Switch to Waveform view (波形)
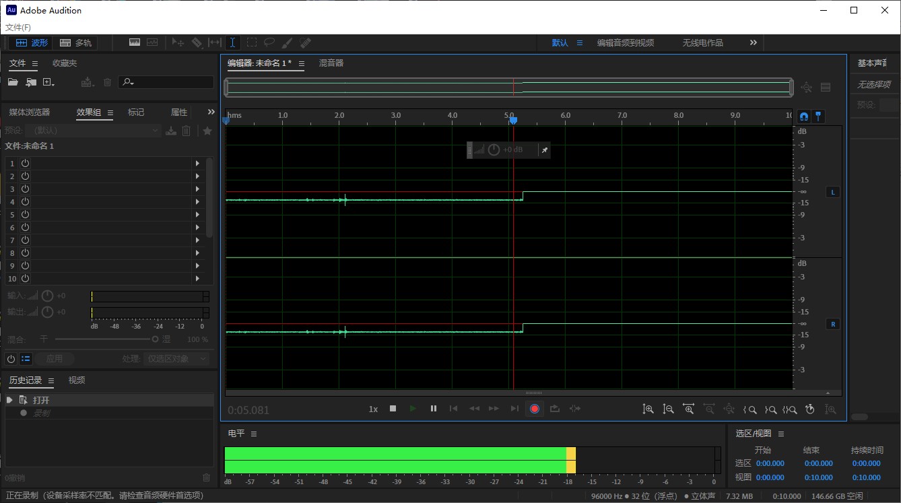This screenshot has height=503, width=901. click(x=32, y=42)
